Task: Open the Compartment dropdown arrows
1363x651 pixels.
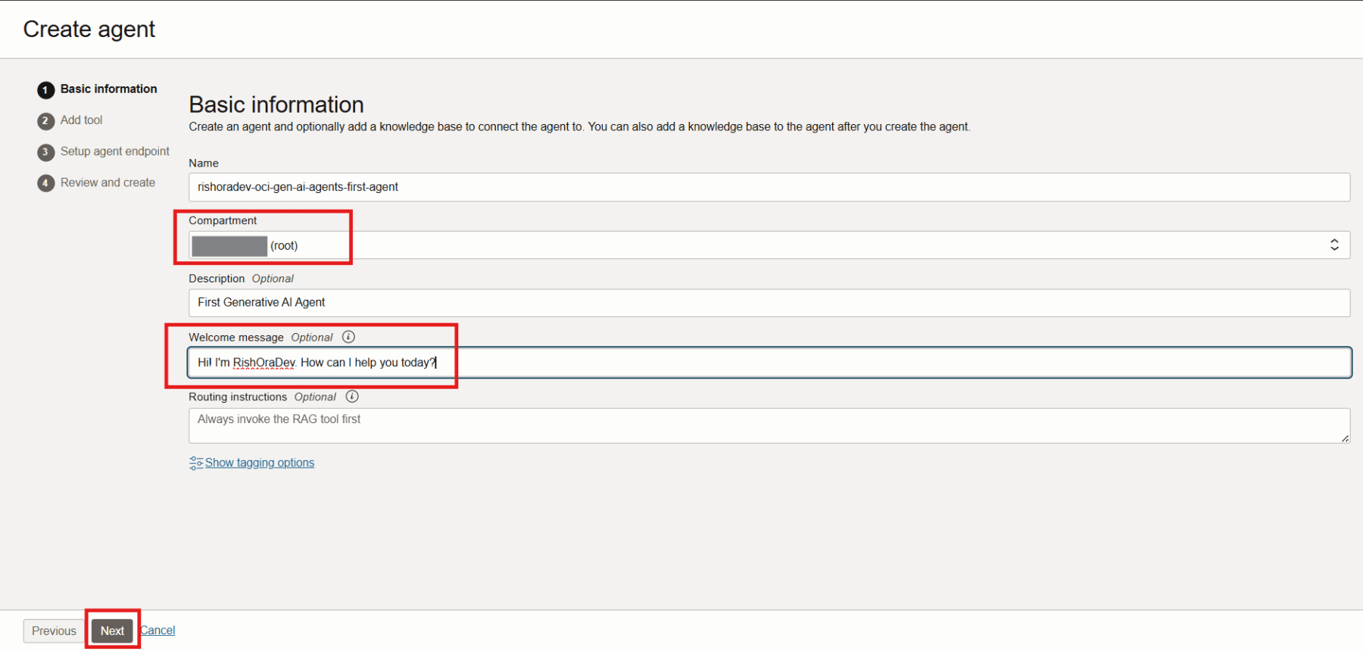Action: click(1334, 245)
